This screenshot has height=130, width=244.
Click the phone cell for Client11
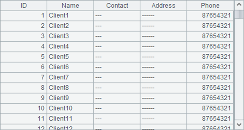pyautogui.click(x=210, y=119)
